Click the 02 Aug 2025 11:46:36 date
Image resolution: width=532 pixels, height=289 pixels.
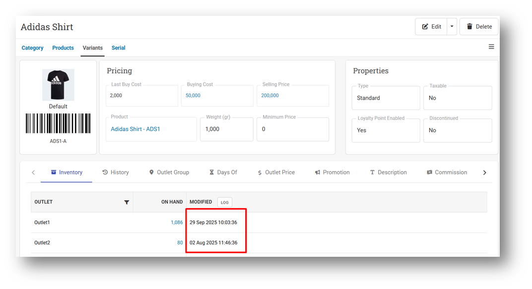click(213, 242)
